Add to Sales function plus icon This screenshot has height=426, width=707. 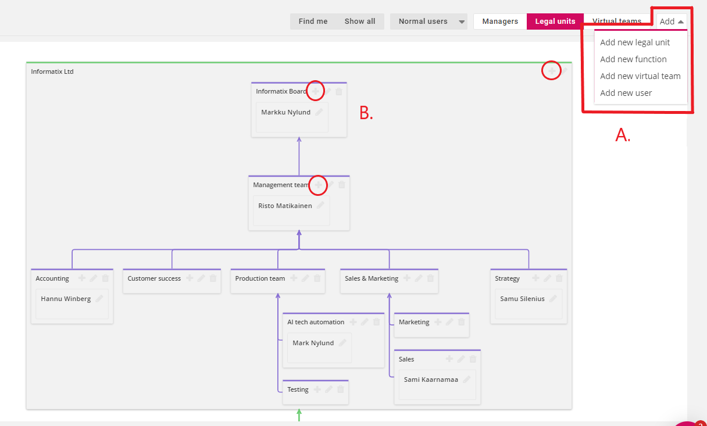pos(449,359)
